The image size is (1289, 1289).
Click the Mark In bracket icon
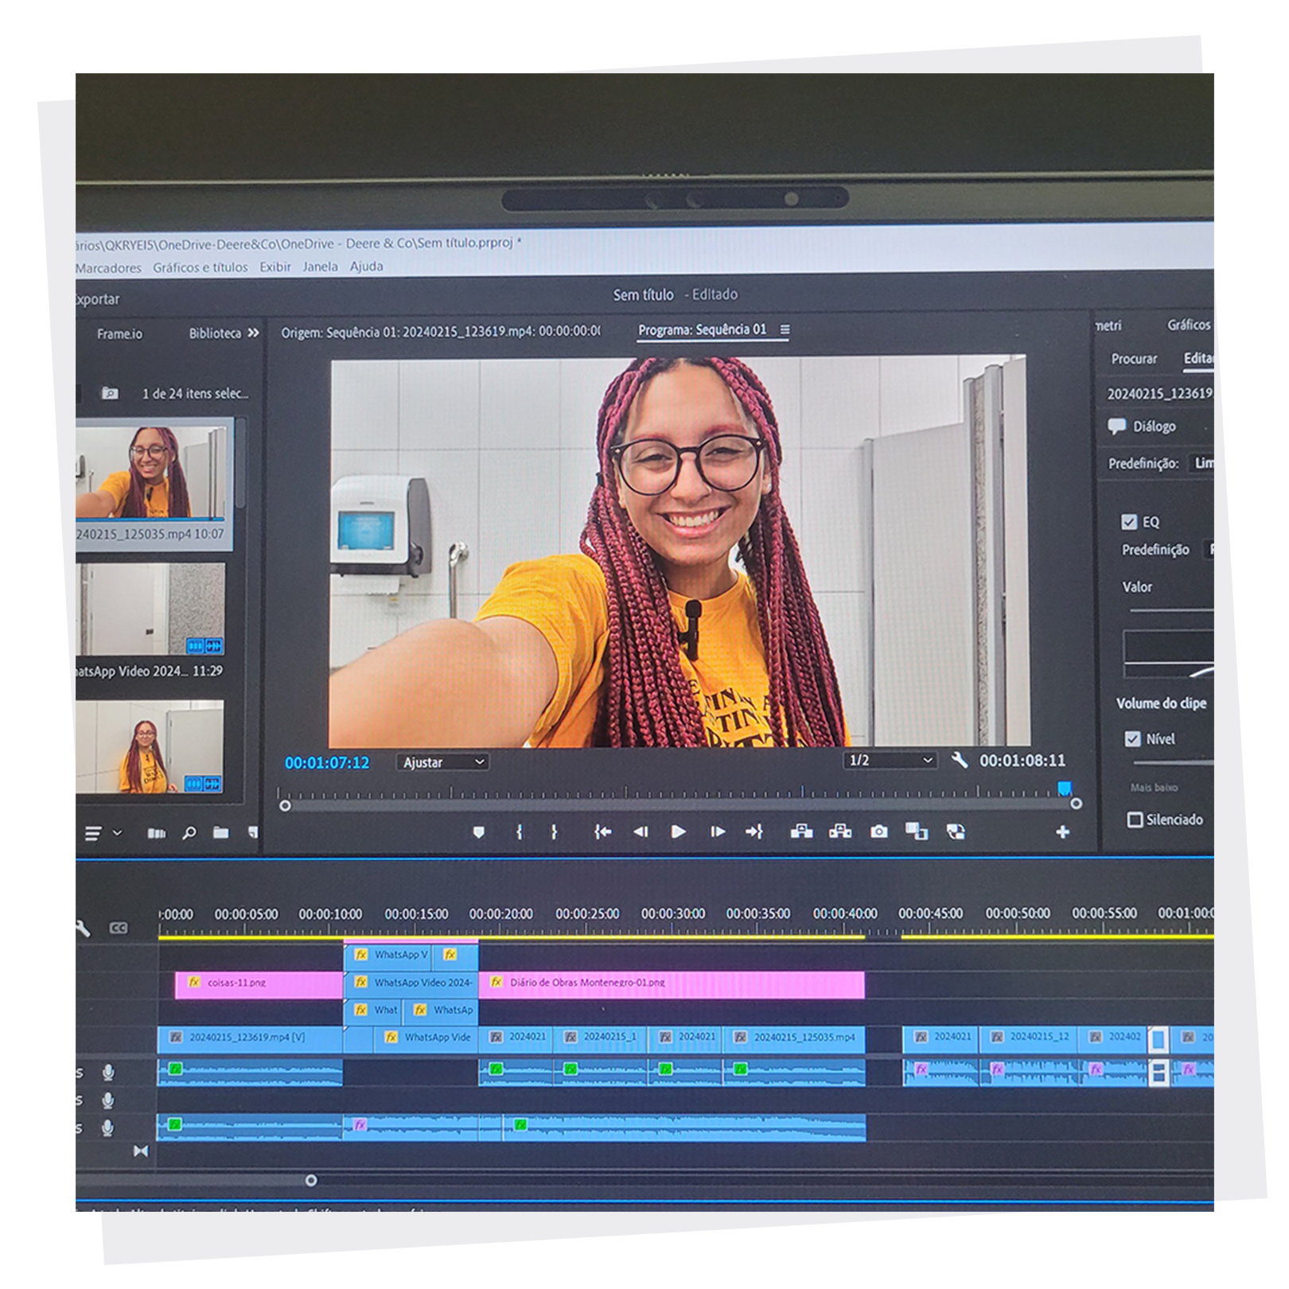tap(520, 831)
